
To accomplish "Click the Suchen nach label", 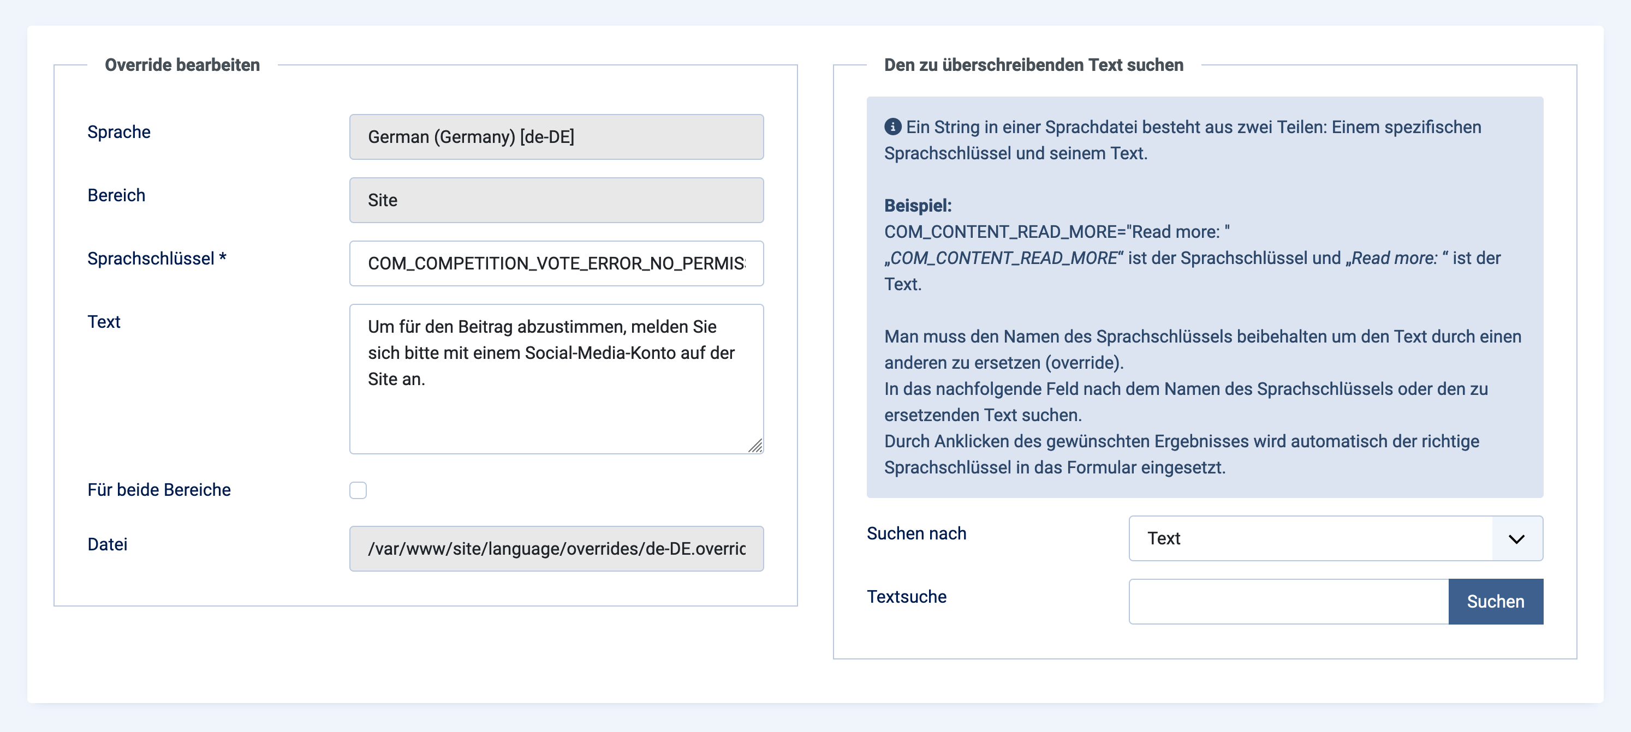I will pyautogui.click(x=916, y=533).
